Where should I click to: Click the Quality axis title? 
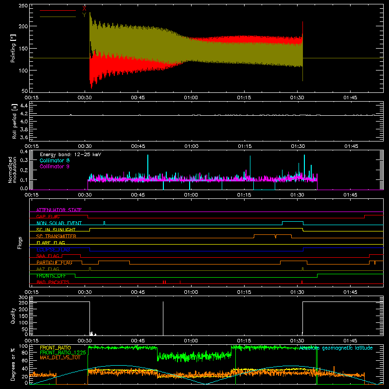coord(13,316)
